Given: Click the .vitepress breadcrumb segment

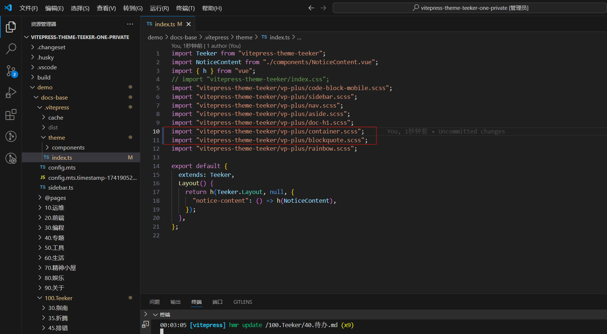Looking at the screenshot, I should point(216,37).
